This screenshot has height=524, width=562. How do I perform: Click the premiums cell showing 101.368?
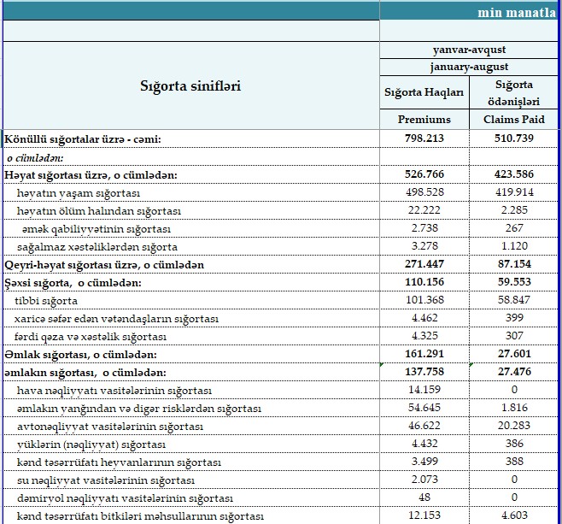424,301
